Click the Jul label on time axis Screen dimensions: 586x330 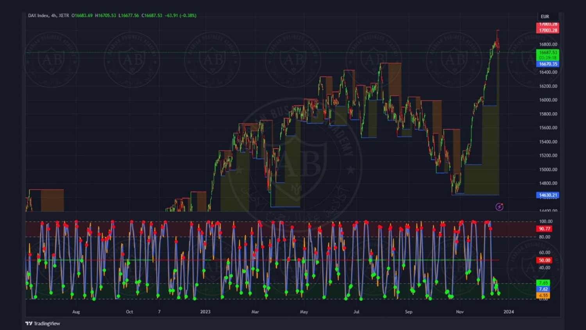(356, 312)
